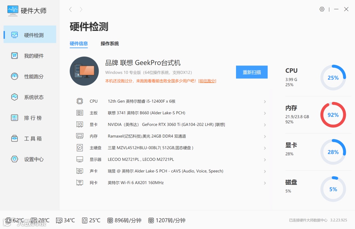
Task: Open 工具箱 in the sidebar
Action: pos(30,138)
